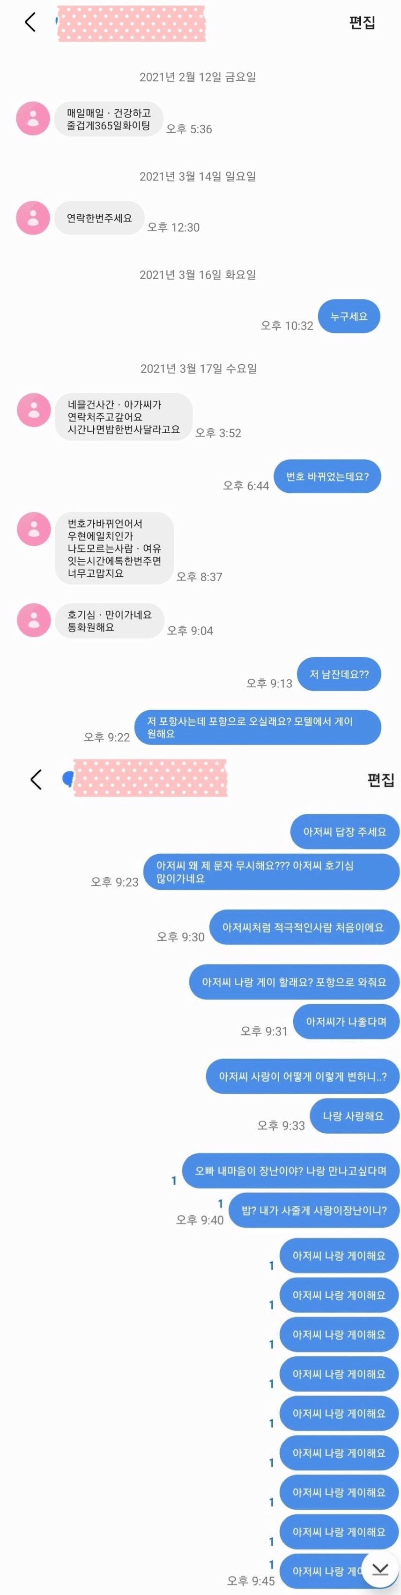Select the 아저씨가 나좋다며 bubble
Image resolution: width=401 pixels, height=1595 pixels.
coord(346,1021)
